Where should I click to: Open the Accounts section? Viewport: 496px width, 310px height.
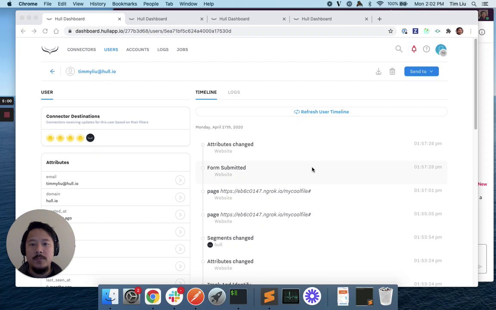[x=138, y=50]
